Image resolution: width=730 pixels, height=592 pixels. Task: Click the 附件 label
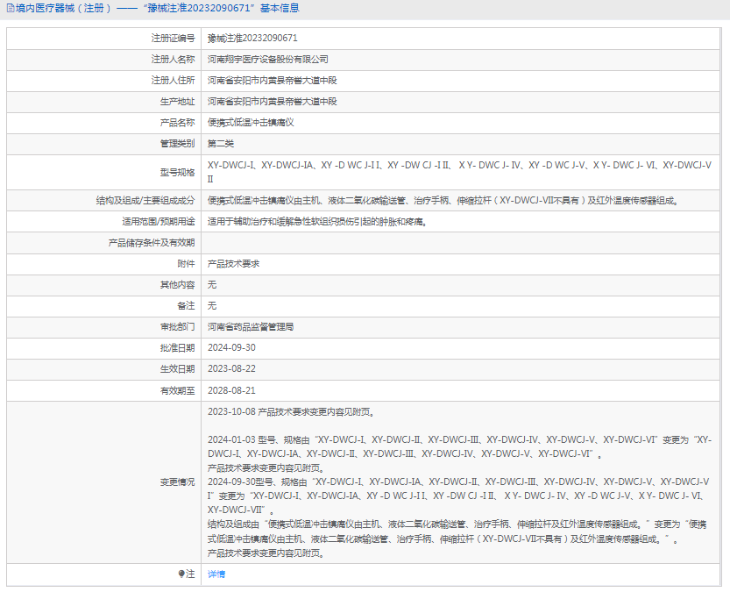[x=186, y=264]
